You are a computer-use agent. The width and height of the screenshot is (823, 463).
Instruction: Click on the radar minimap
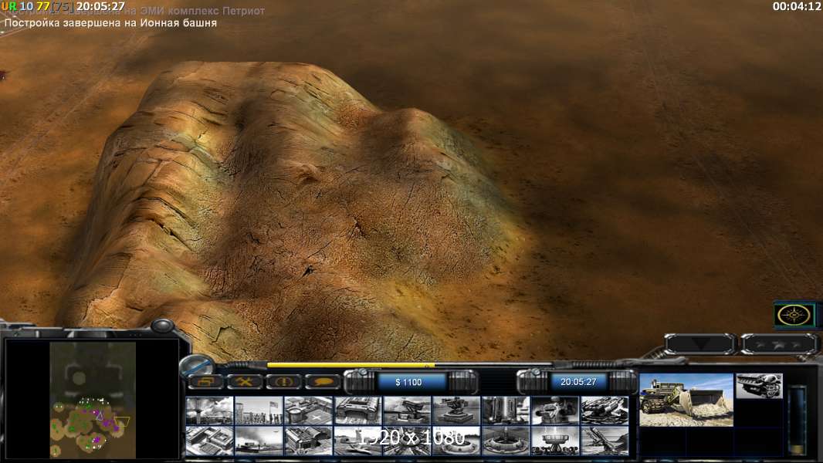point(93,400)
